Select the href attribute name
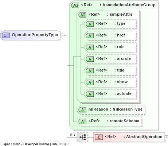The width and height of the screenshot is (168, 146). [121, 35]
